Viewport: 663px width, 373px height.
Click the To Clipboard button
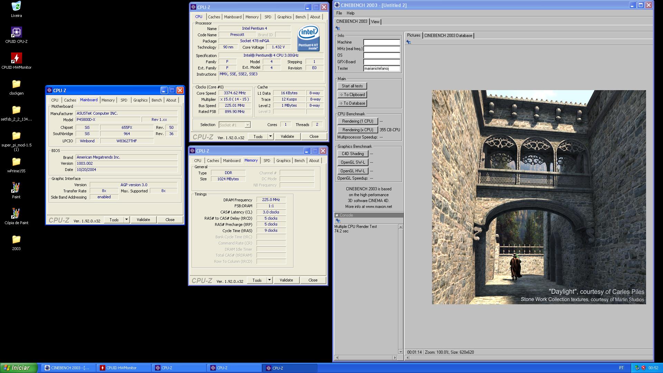pyautogui.click(x=352, y=95)
